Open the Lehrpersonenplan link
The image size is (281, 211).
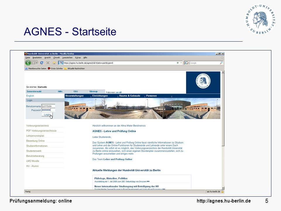coord(35,136)
